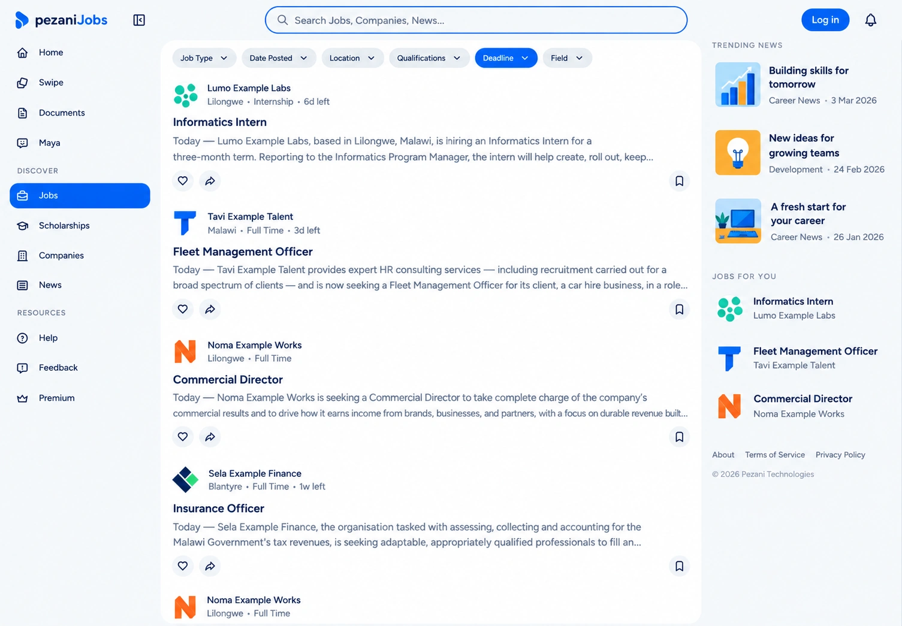
Task: Navigate to Scholarships
Action: [80, 226]
